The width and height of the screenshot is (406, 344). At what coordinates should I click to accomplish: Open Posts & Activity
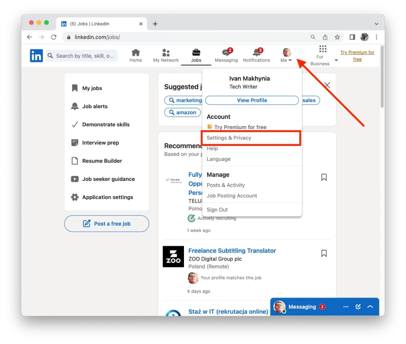(226, 185)
